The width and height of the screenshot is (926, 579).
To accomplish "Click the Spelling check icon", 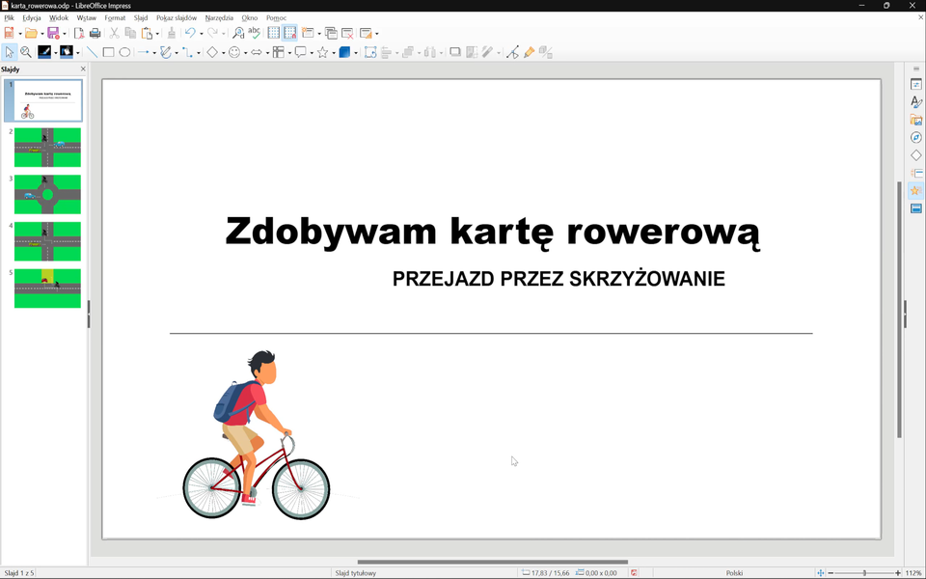I will [255, 33].
